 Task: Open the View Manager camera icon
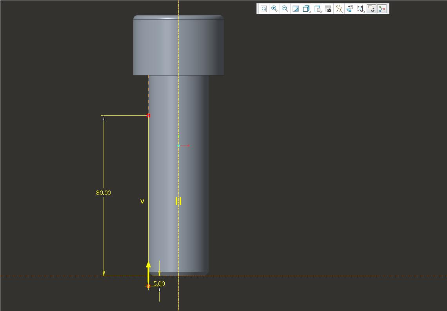[328, 9]
